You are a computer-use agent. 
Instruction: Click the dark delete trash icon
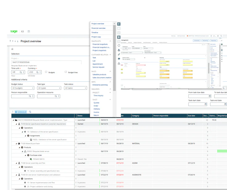click(x=119, y=37)
